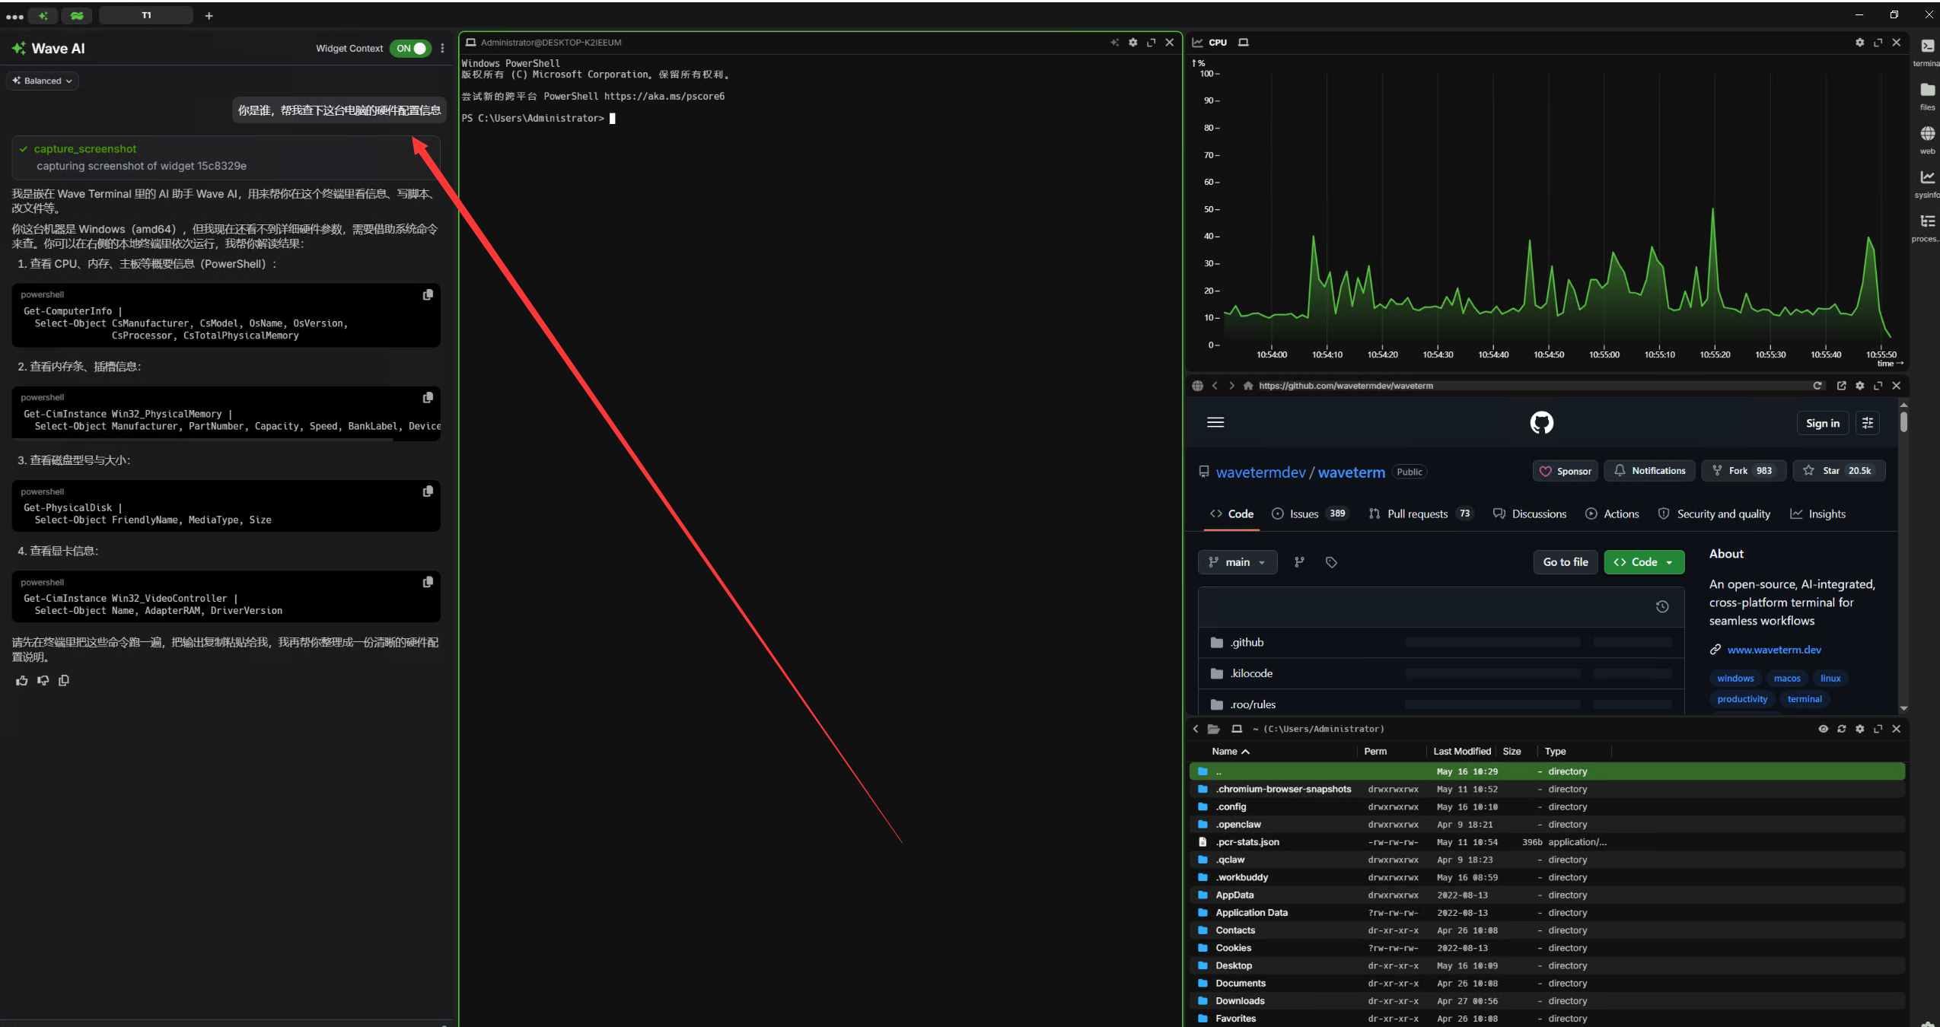The height and width of the screenshot is (1027, 1940).
Task: View repository tags via the tag icon
Action: (x=1331, y=562)
